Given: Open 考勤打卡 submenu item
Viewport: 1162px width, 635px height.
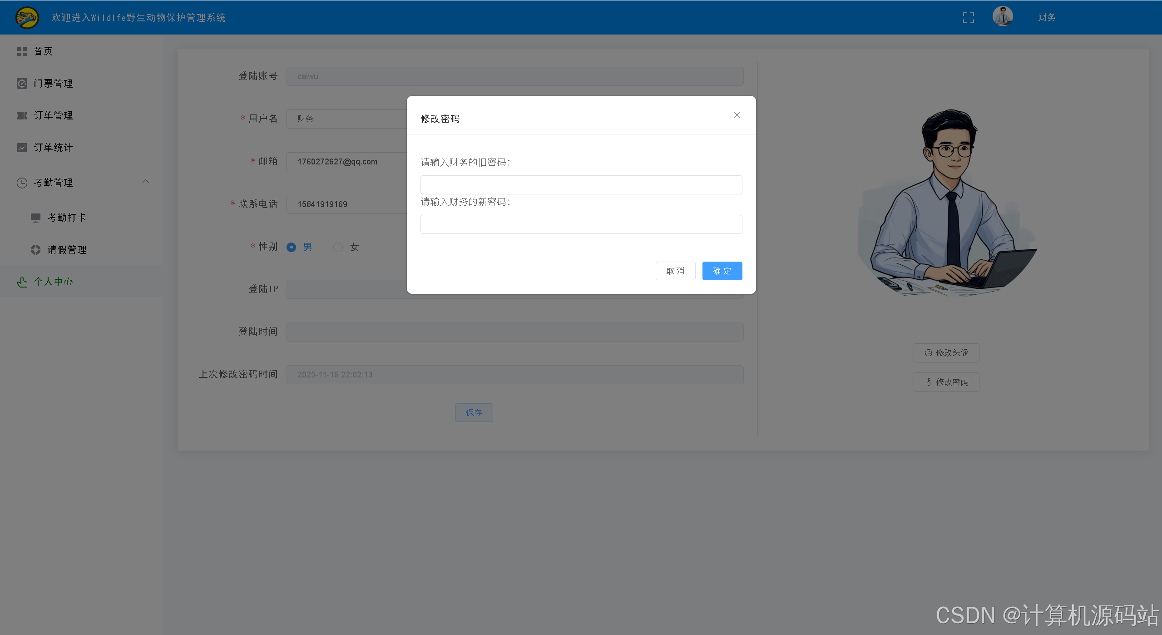Looking at the screenshot, I should [x=82, y=218].
